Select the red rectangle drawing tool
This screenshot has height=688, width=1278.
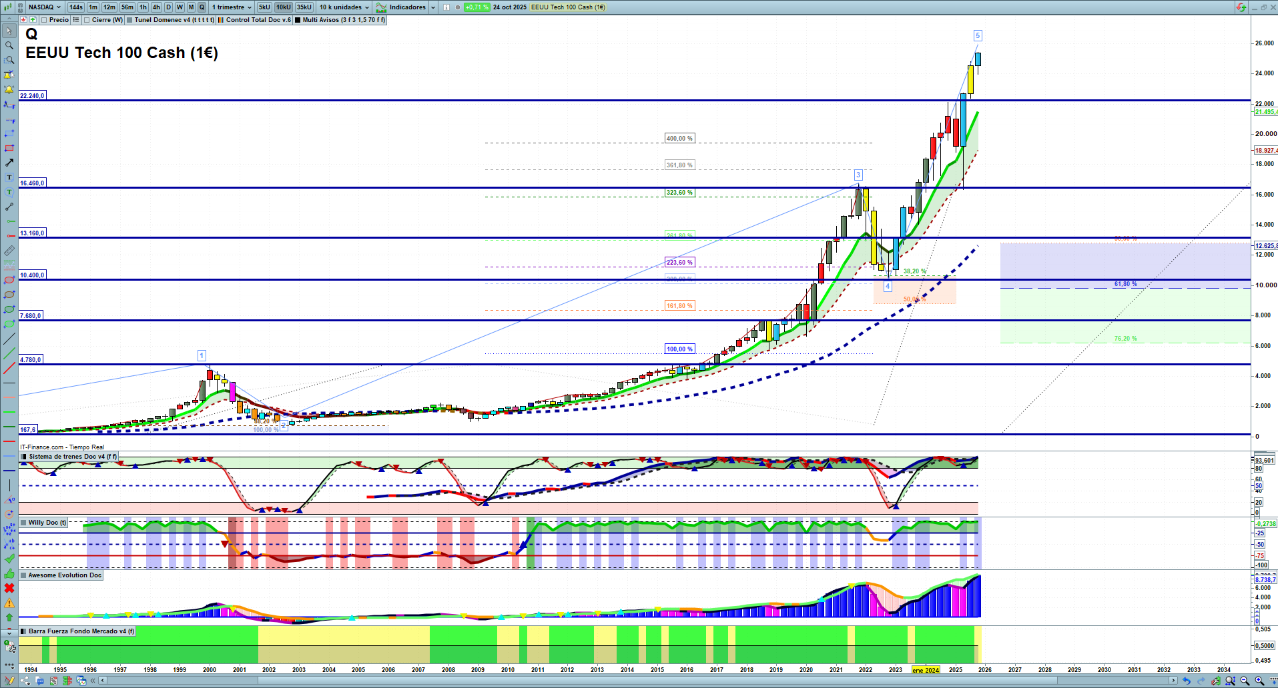click(x=9, y=148)
